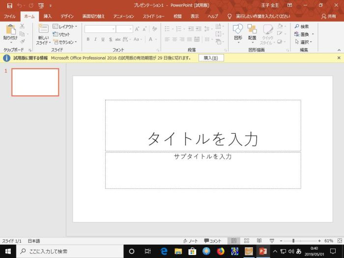This screenshot has height=258, width=344.
Task: Open the Insert (挿入) ribbon tab
Action: (47, 16)
